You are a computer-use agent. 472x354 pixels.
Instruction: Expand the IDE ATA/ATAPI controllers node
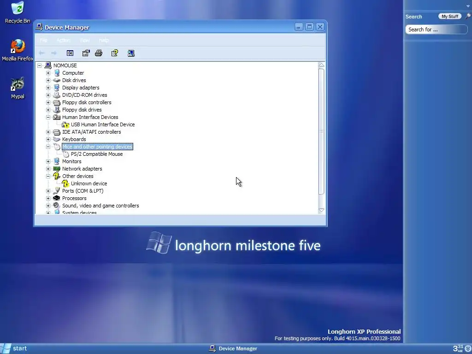(x=48, y=132)
